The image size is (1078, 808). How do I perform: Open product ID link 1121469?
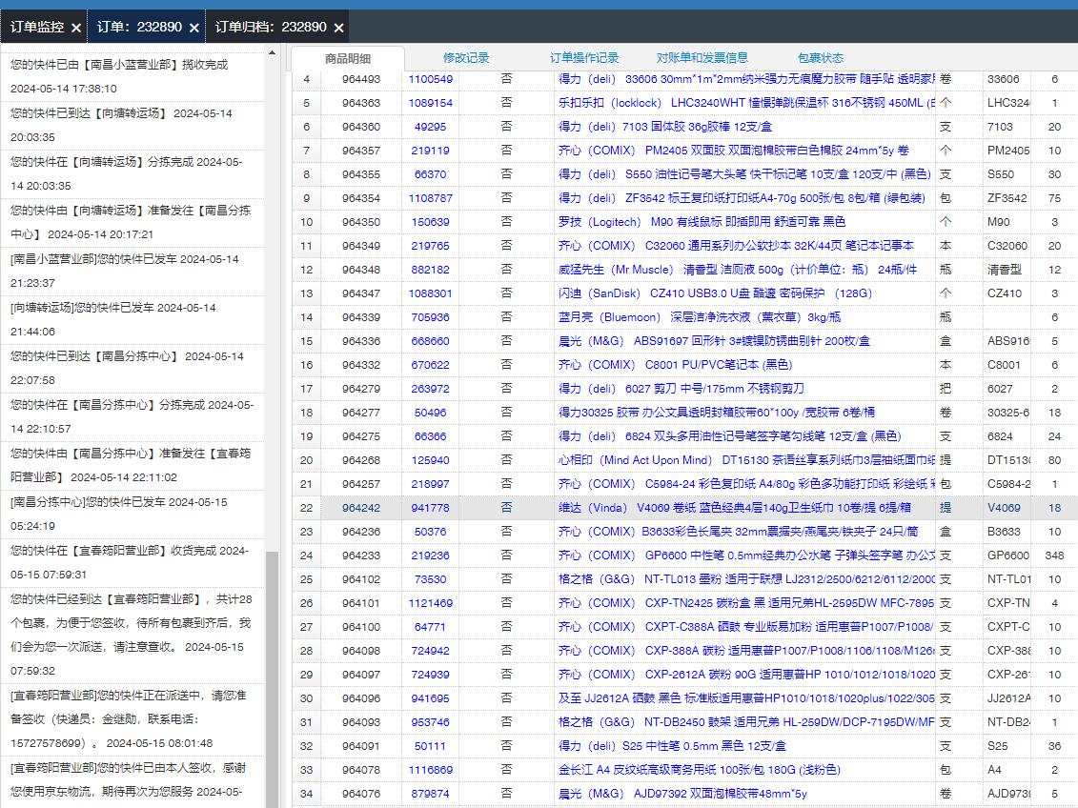pos(431,603)
